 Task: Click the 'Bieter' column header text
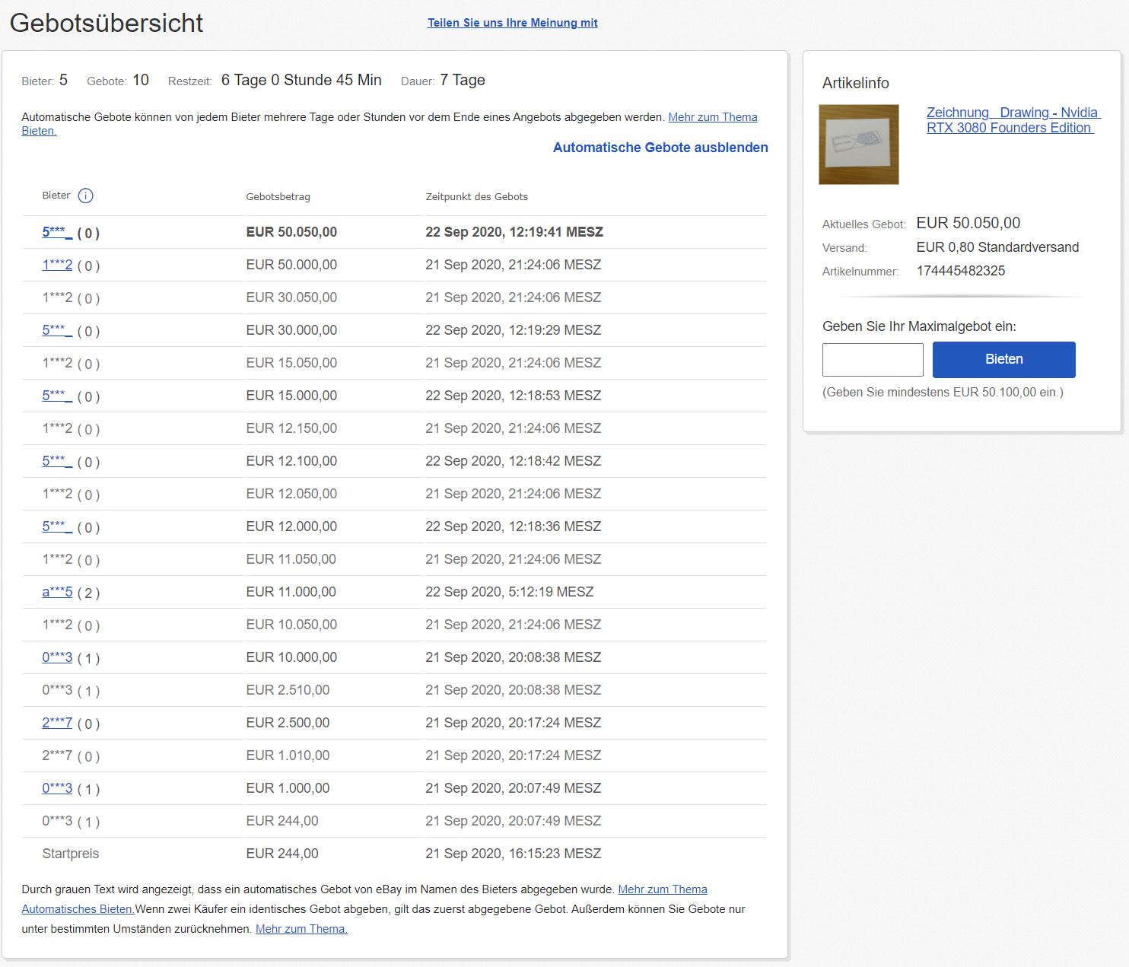(56, 196)
